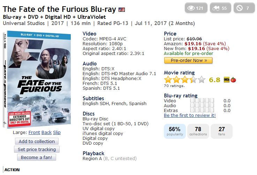Open the Rotten Tomatoes tomato icon
Screen dimensions: 257x175
[233, 80]
